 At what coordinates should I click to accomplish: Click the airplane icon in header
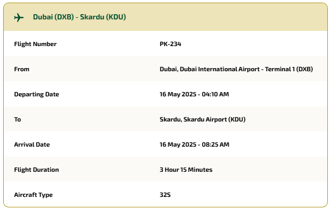(19, 17)
